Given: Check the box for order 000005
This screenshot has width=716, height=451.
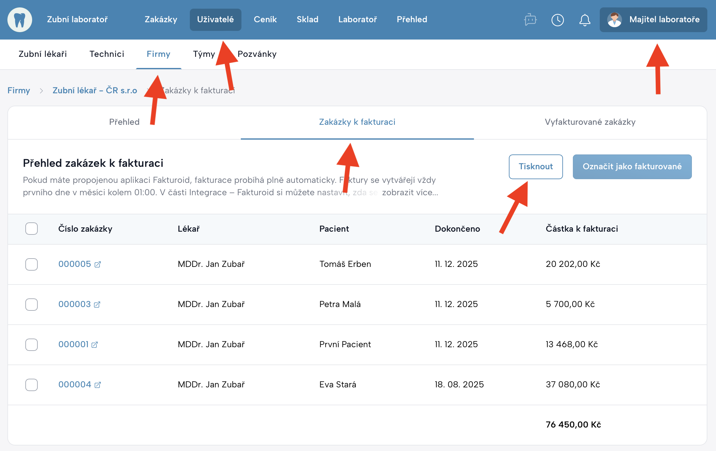Looking at the screenshot, I should coord(32,264).
